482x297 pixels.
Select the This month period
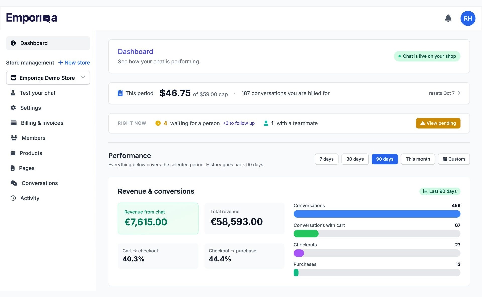[418, 159]
